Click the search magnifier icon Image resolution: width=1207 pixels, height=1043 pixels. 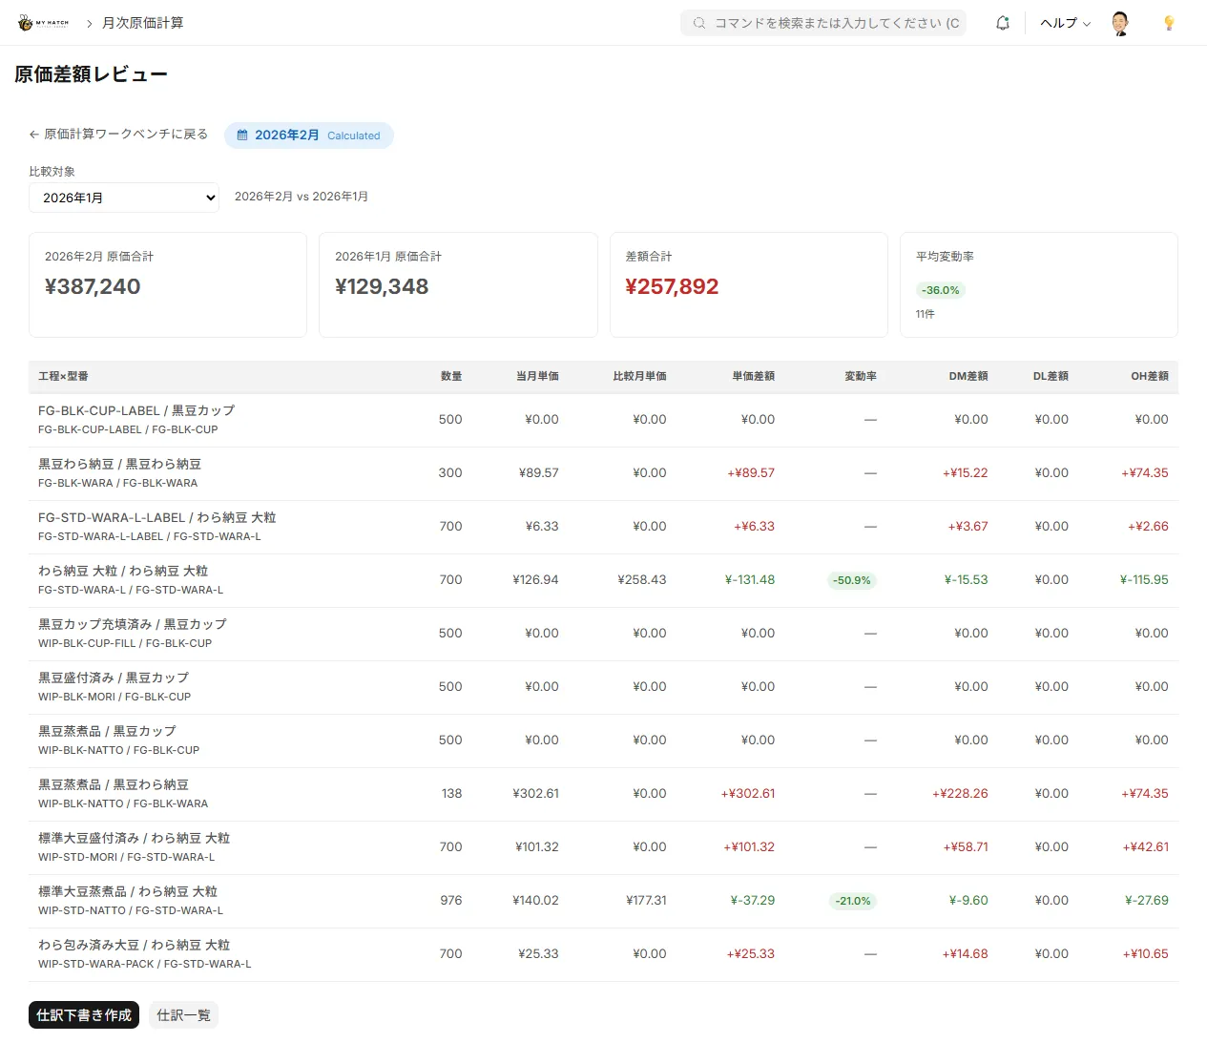point(699,23)
